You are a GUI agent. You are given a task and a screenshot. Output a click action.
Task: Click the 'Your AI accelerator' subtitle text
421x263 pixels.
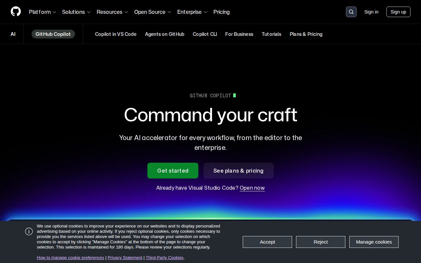click(210, 143)
